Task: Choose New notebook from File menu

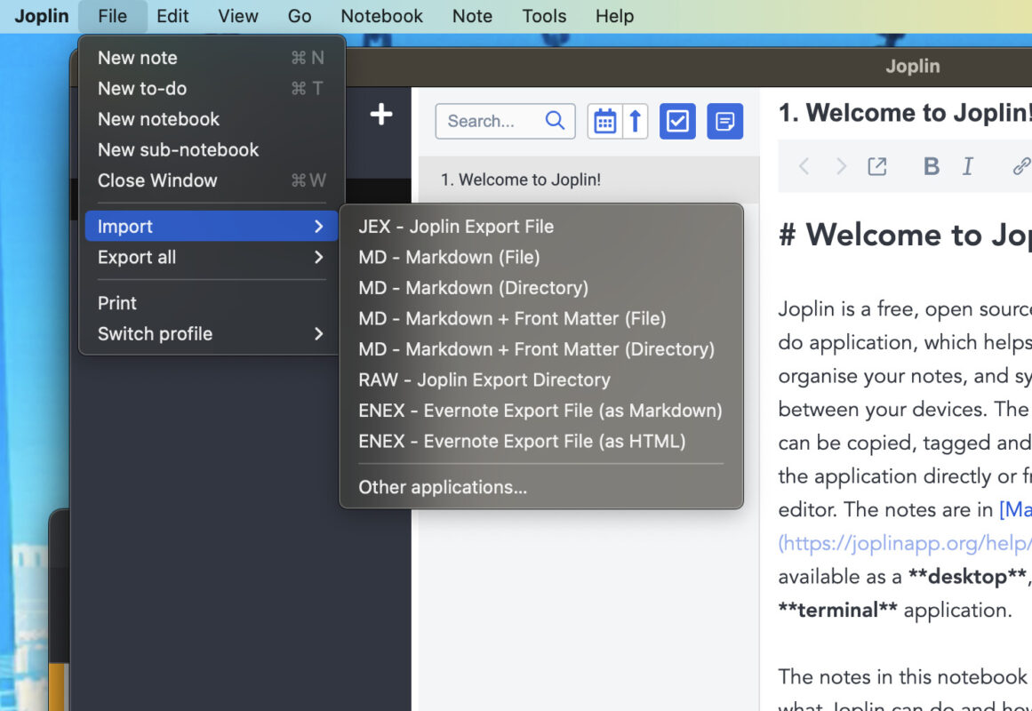Action: 158,119
